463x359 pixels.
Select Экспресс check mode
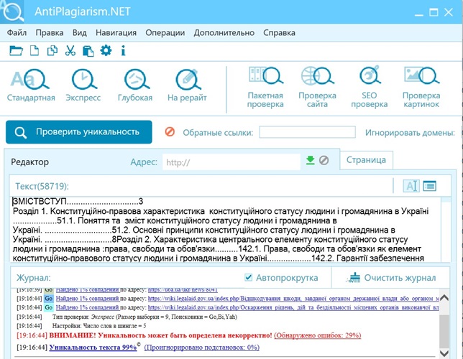(x=83, y=85)
